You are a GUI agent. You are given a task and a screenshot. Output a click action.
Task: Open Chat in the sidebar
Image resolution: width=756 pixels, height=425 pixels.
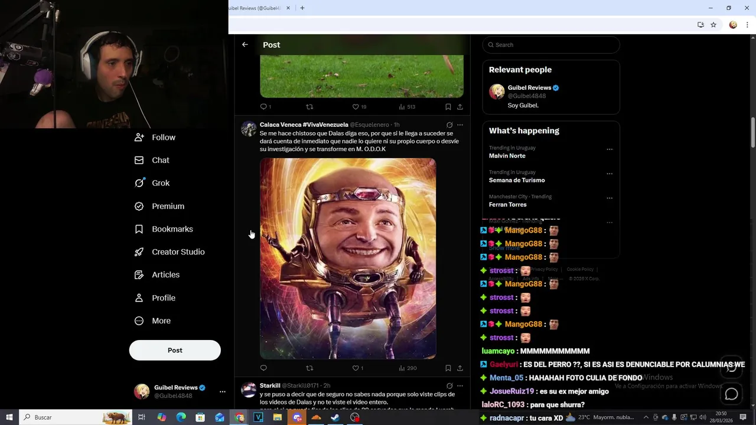152,161
